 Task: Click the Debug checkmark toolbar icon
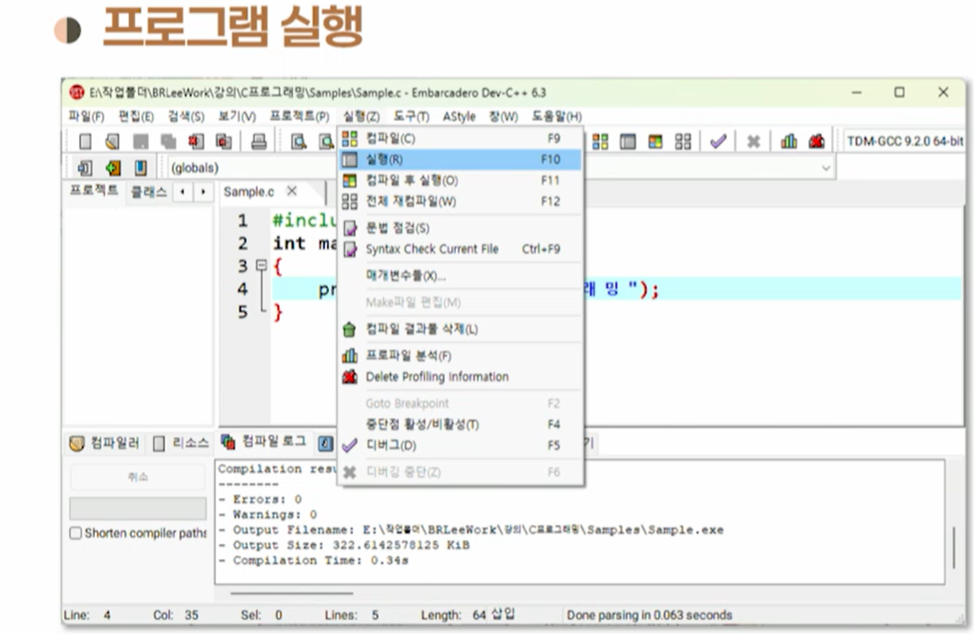click(718, 142)
